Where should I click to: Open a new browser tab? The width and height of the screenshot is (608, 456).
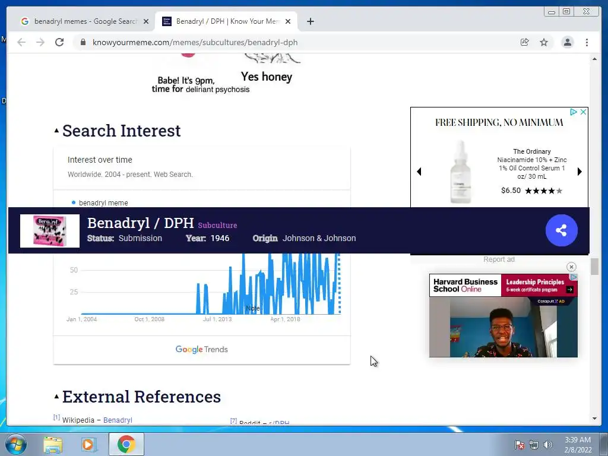point(310,21)
